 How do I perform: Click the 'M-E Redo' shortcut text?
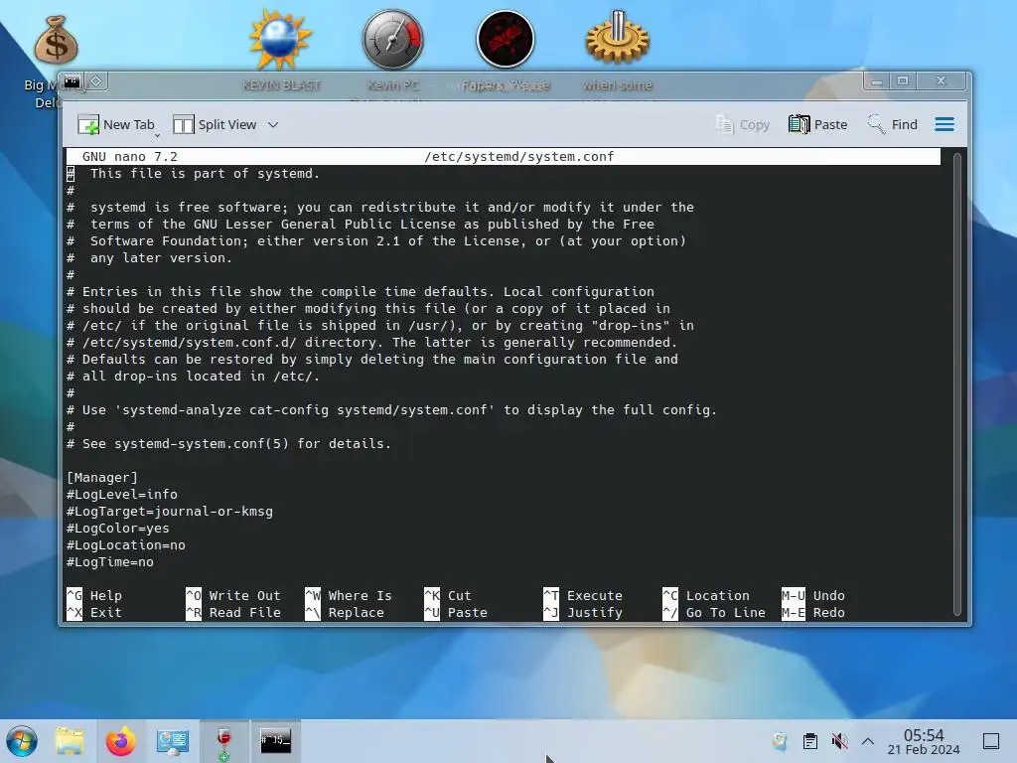point(813,612)
